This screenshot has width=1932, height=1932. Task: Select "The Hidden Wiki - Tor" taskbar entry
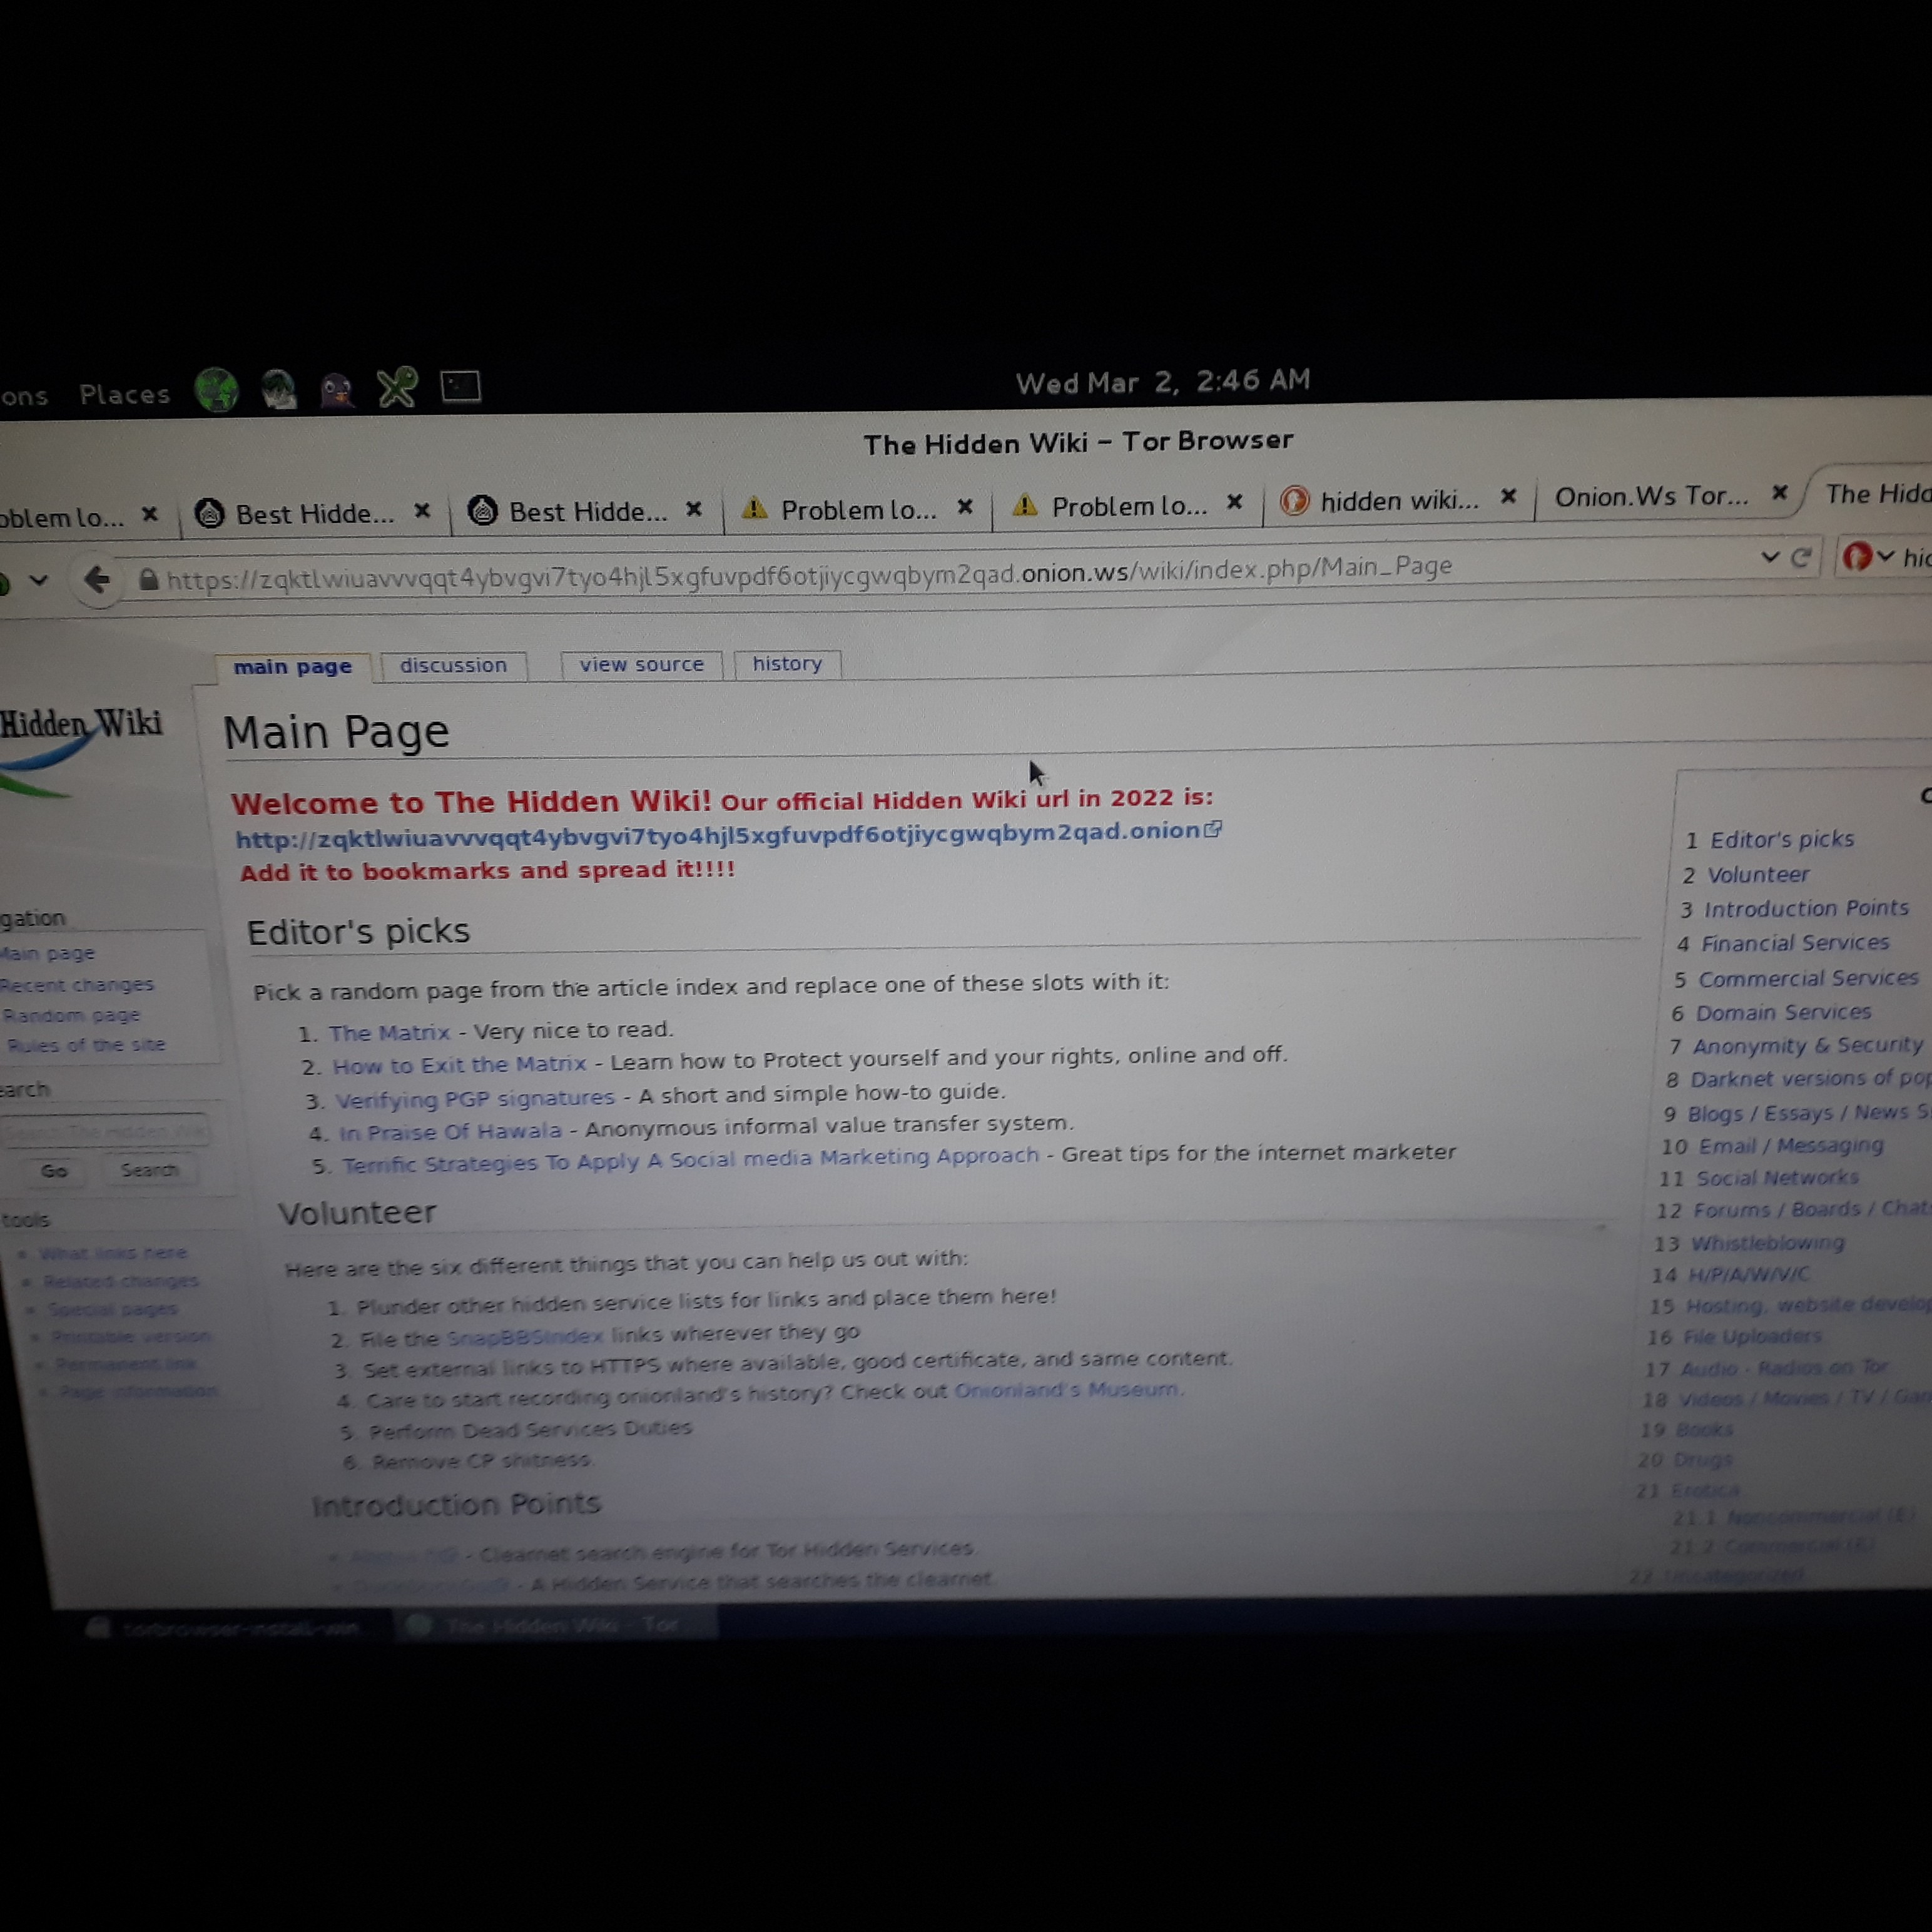[556, 1625]
